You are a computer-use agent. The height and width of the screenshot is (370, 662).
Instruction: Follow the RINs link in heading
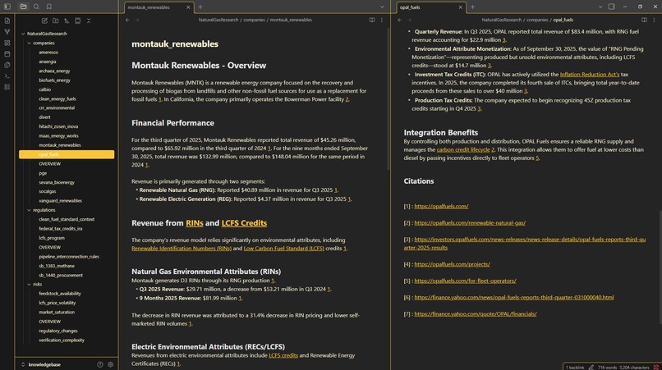click(194, 223)
